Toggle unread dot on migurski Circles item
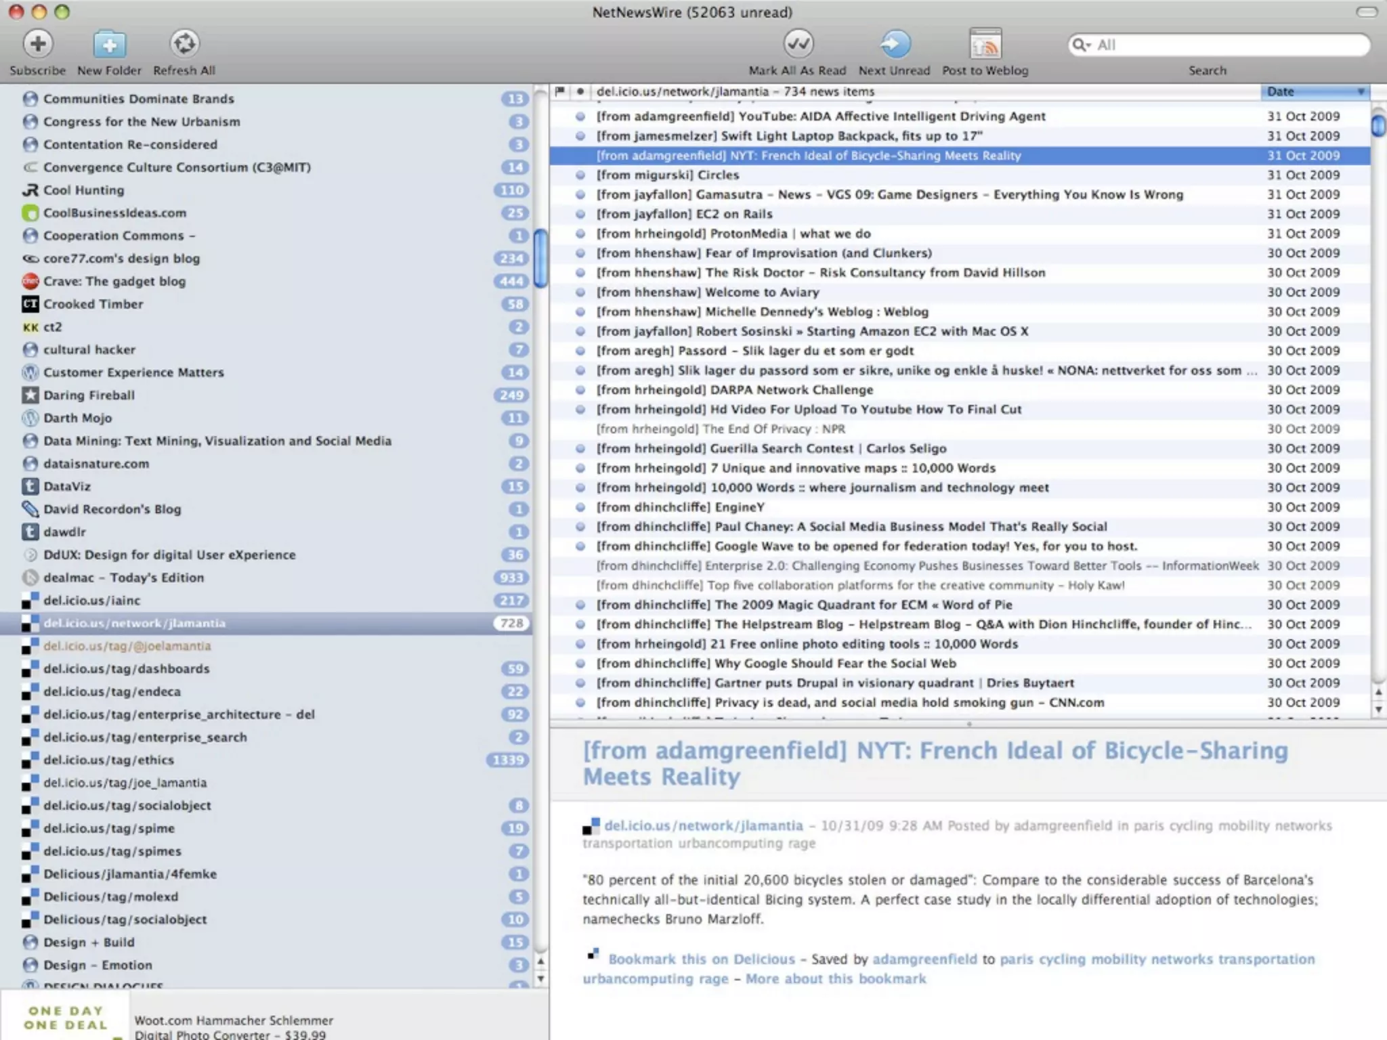Image resolution: width=1387 pixels, height=1040 pixels. pos(580,175)
